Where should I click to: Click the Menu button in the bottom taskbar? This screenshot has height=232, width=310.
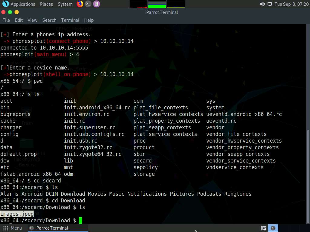(x=13, y=228)
